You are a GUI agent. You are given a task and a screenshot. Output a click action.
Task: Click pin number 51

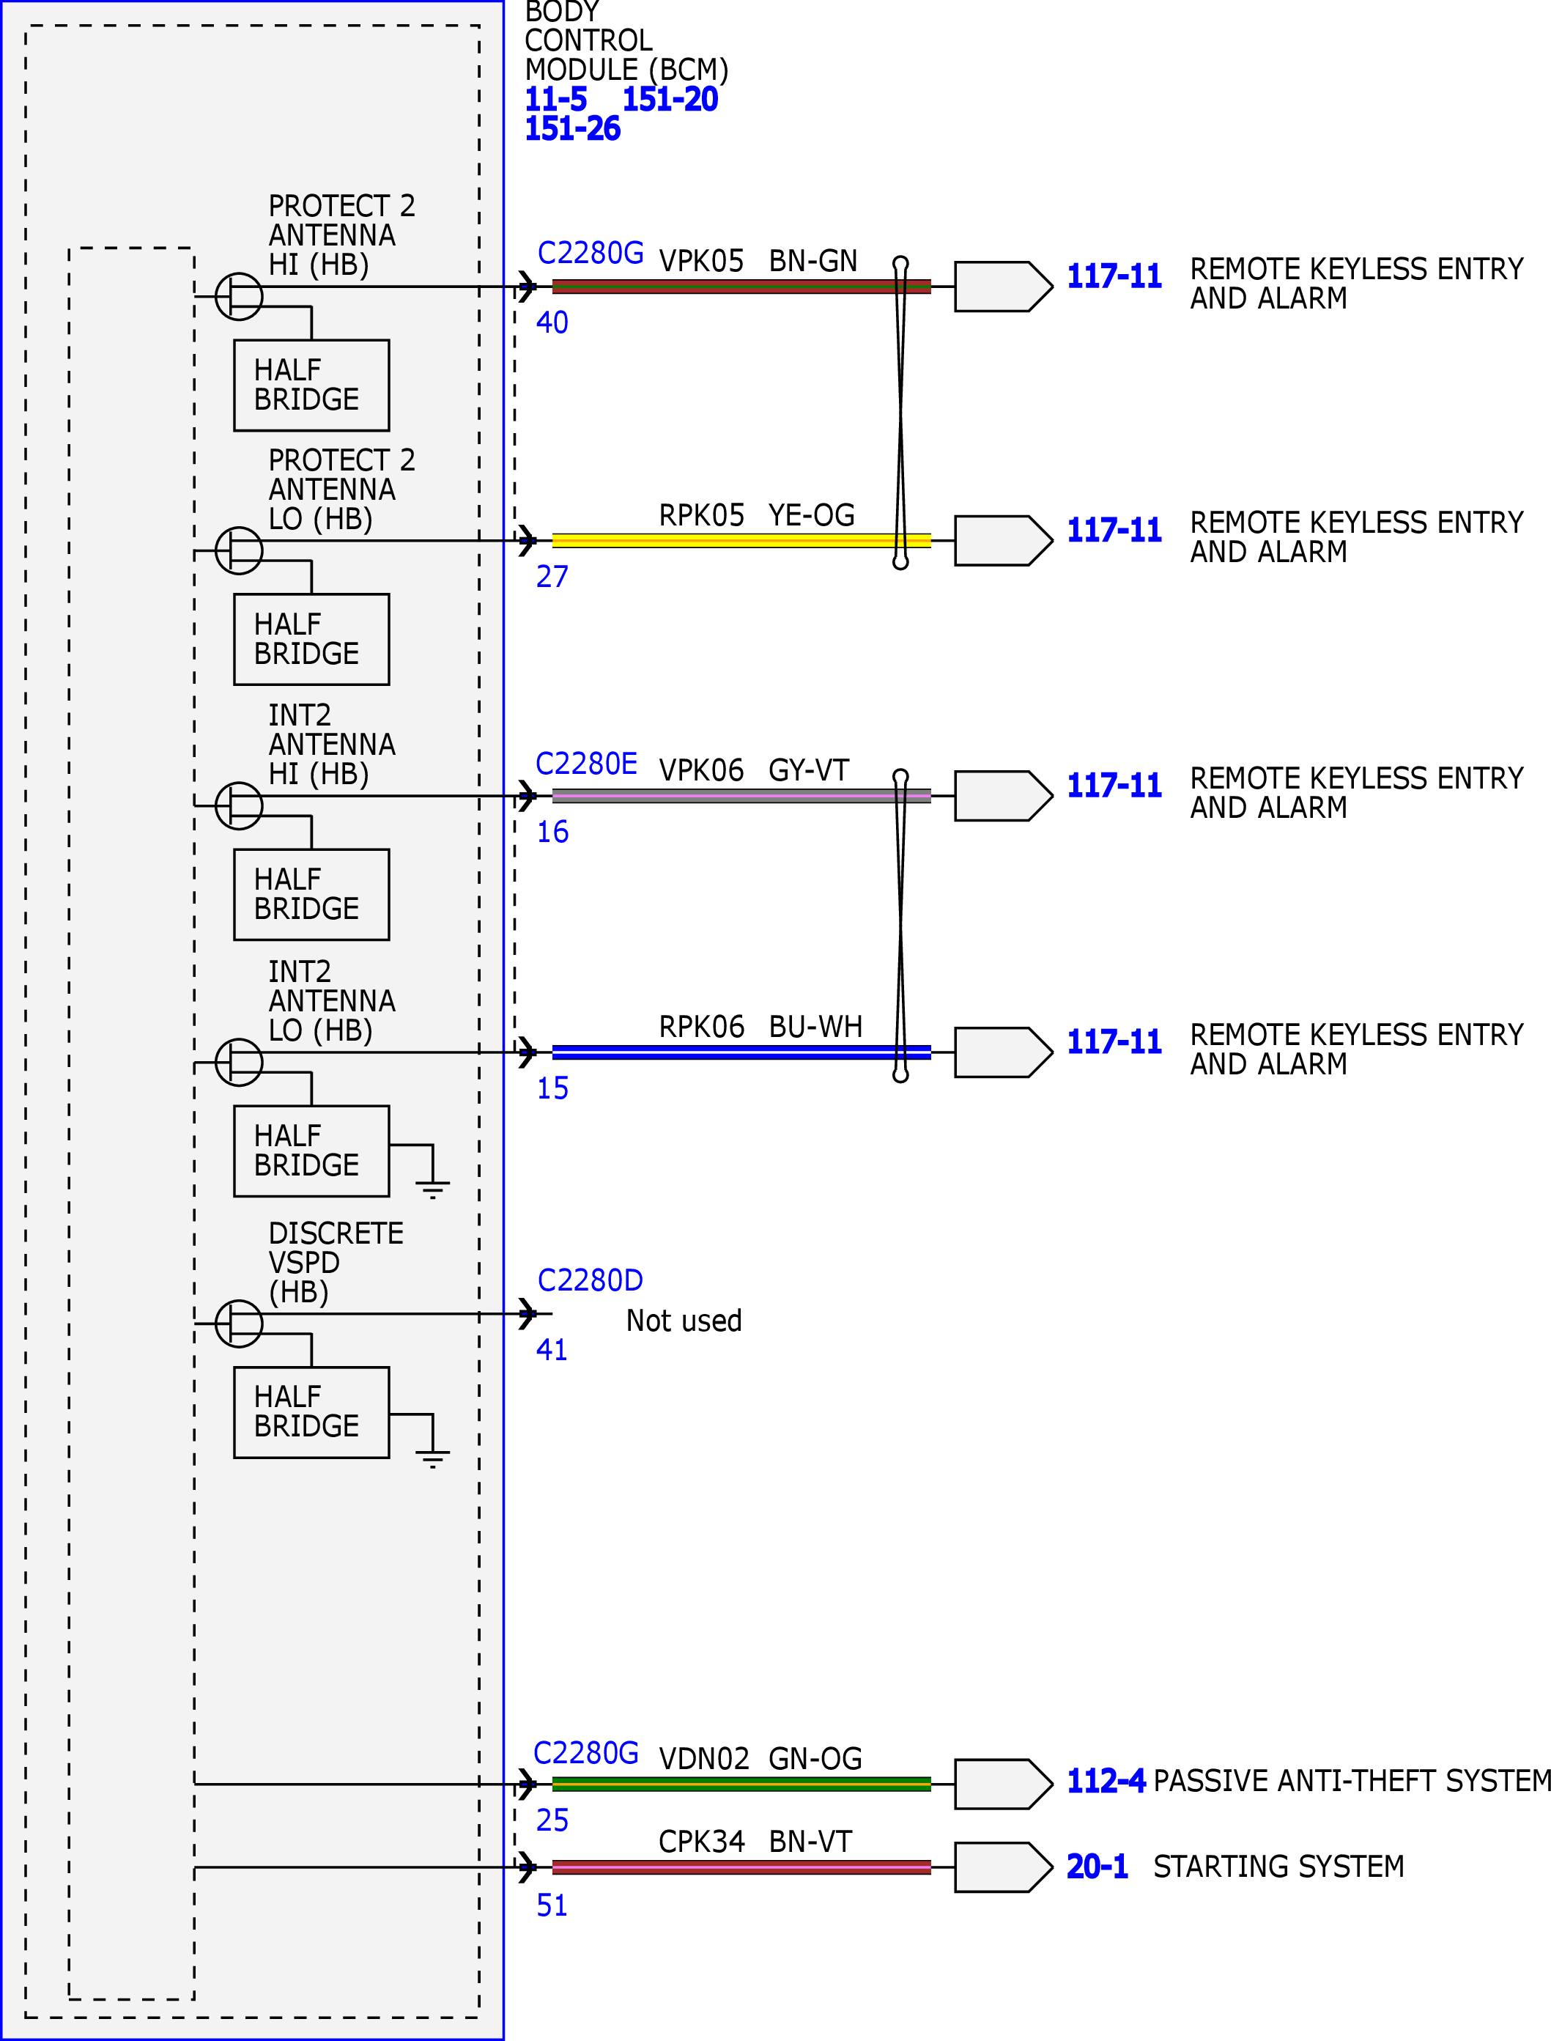pyautogui.click(x=552, y=1905)
